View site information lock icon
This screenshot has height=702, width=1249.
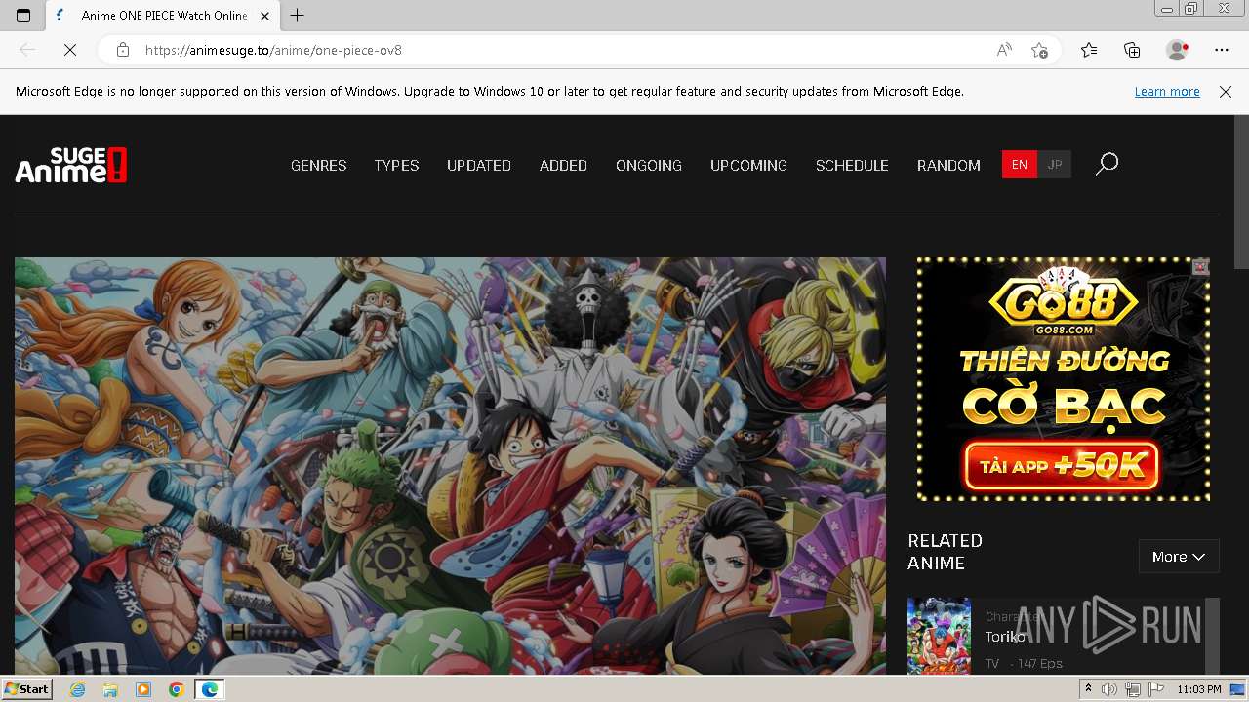coord(123,50)
